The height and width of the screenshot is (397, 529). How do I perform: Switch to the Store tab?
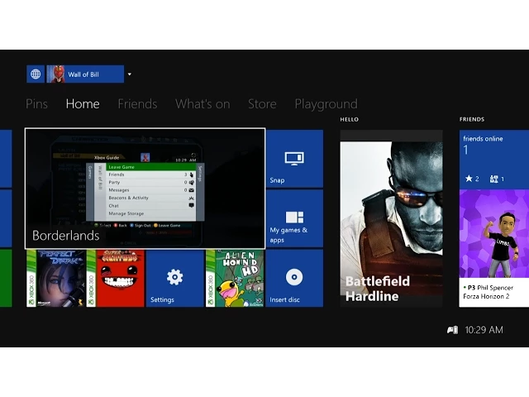pos(262,103)
